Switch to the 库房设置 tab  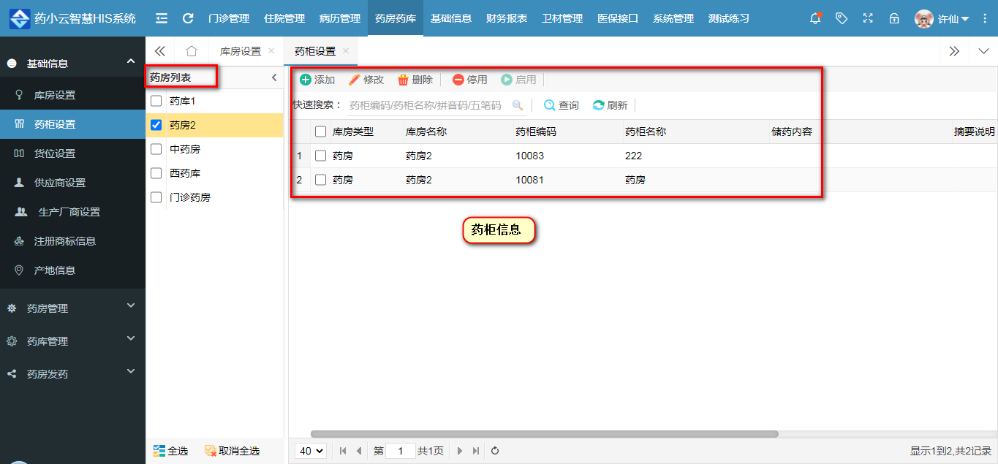pyautogui.click(x=241, y=51)
